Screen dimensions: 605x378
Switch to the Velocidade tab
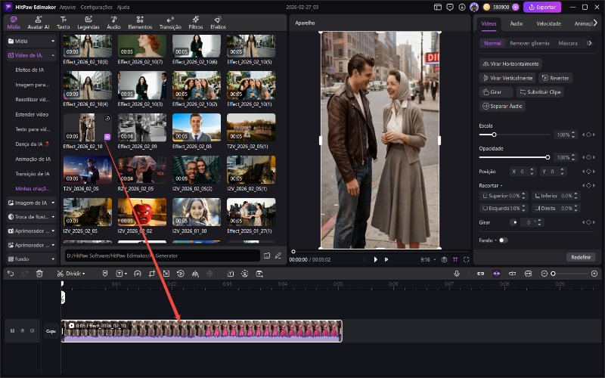(x=548, y=23)
